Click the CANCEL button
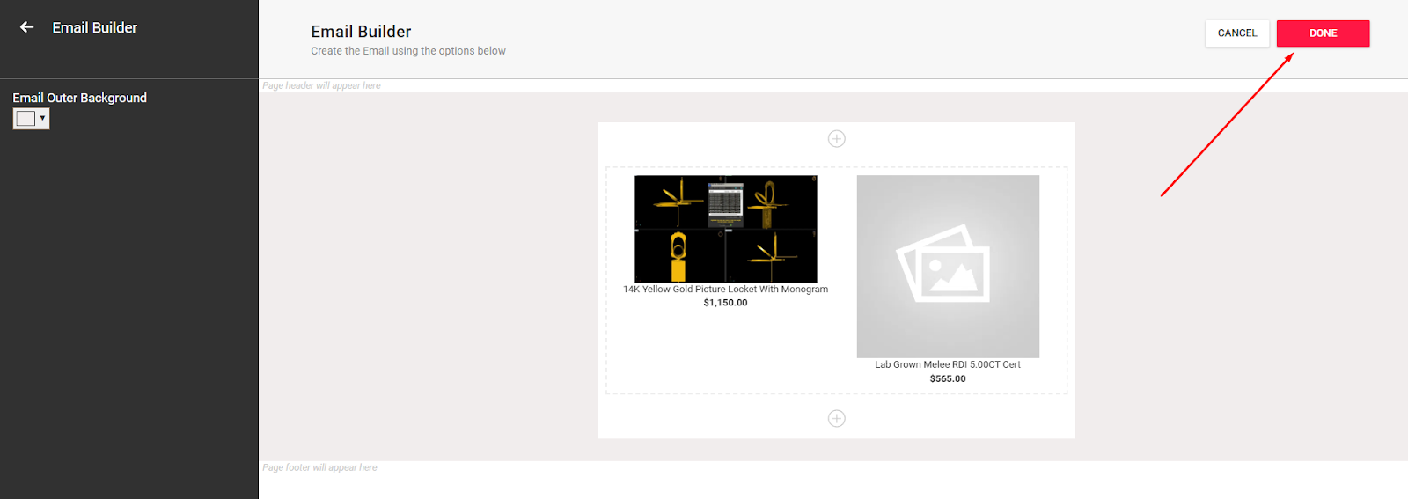The width and height of the screenshot is (1408, 499). tap(1237, 33)
